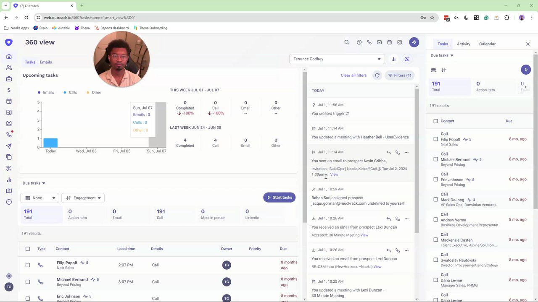Check the Mark DeJong task in side panel
This screenshot has width=538, height=302.
point(435,200)
